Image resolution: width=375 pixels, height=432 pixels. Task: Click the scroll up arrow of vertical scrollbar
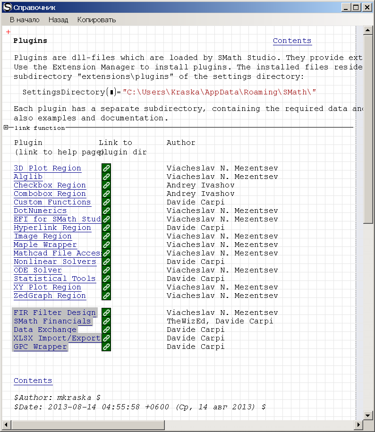pos(368,31)
